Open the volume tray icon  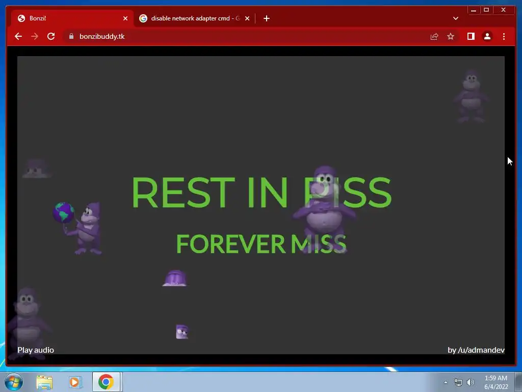point(471,382)
